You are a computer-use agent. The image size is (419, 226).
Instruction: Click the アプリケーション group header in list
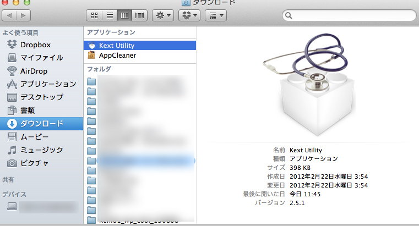(x=111, y=32)
